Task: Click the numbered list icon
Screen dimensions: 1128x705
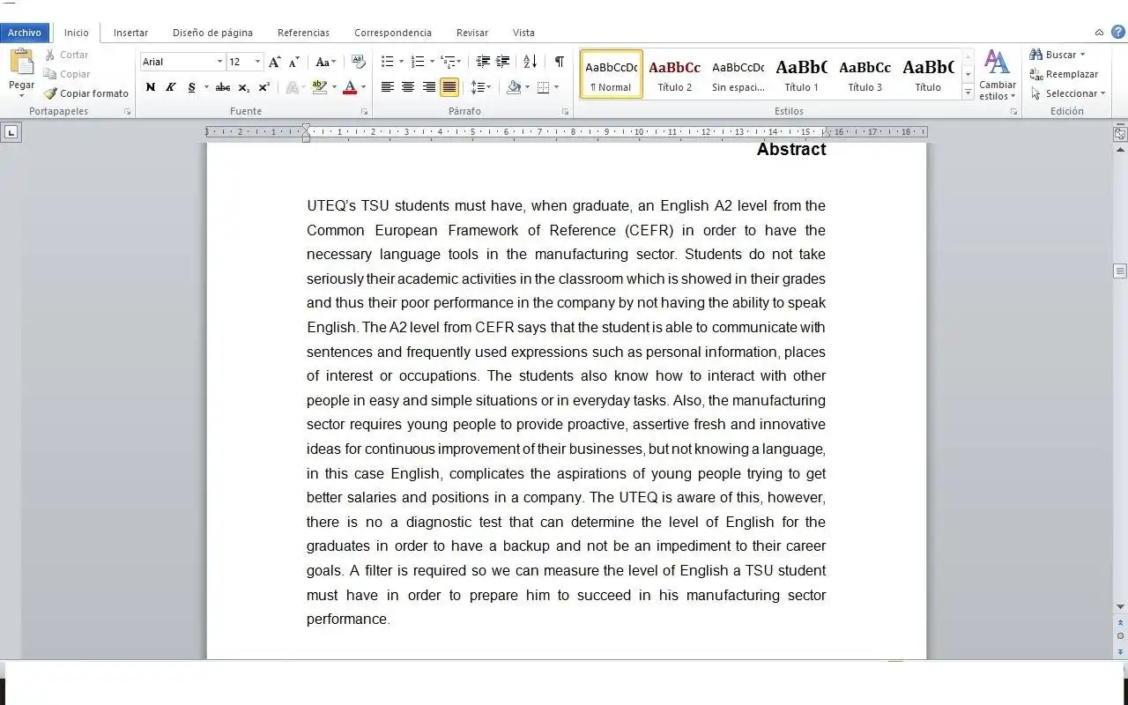Action: (418, 62)
